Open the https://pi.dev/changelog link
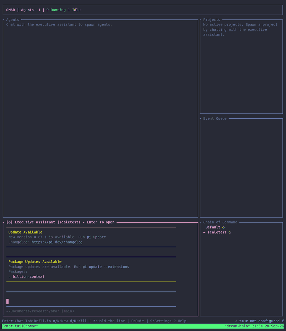 [x=57, y=242]
